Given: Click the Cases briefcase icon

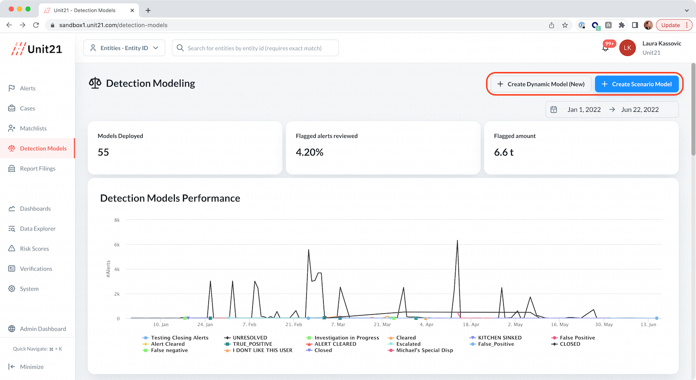Looking at the screenshot, I should tap(12, 108).
